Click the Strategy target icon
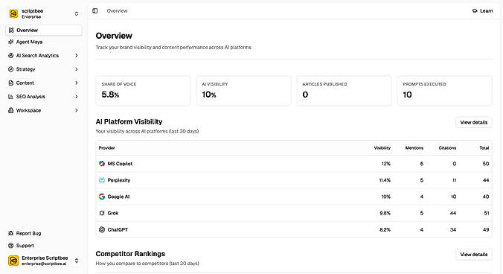 [x=11, y=69]
